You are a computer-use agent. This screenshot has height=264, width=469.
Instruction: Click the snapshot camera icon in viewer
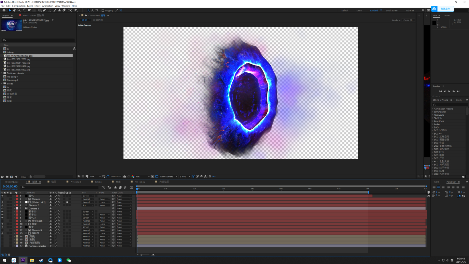pyautogui.click(x=125, y=176)
